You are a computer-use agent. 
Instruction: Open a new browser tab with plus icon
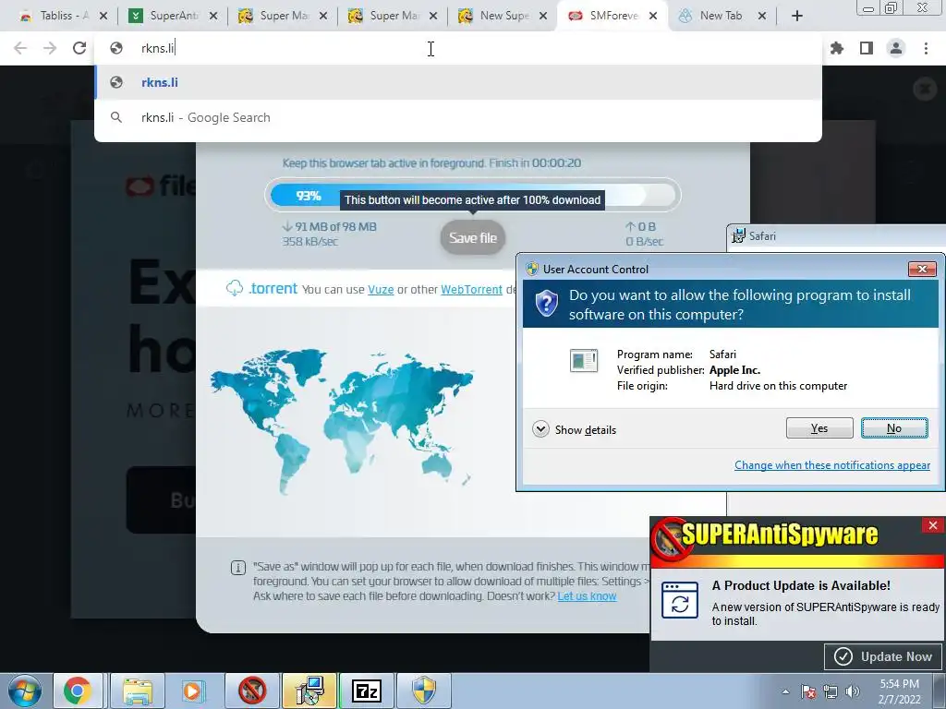click(797, 16)
